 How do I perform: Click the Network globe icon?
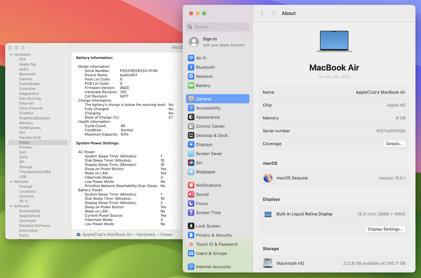(191, 76)
